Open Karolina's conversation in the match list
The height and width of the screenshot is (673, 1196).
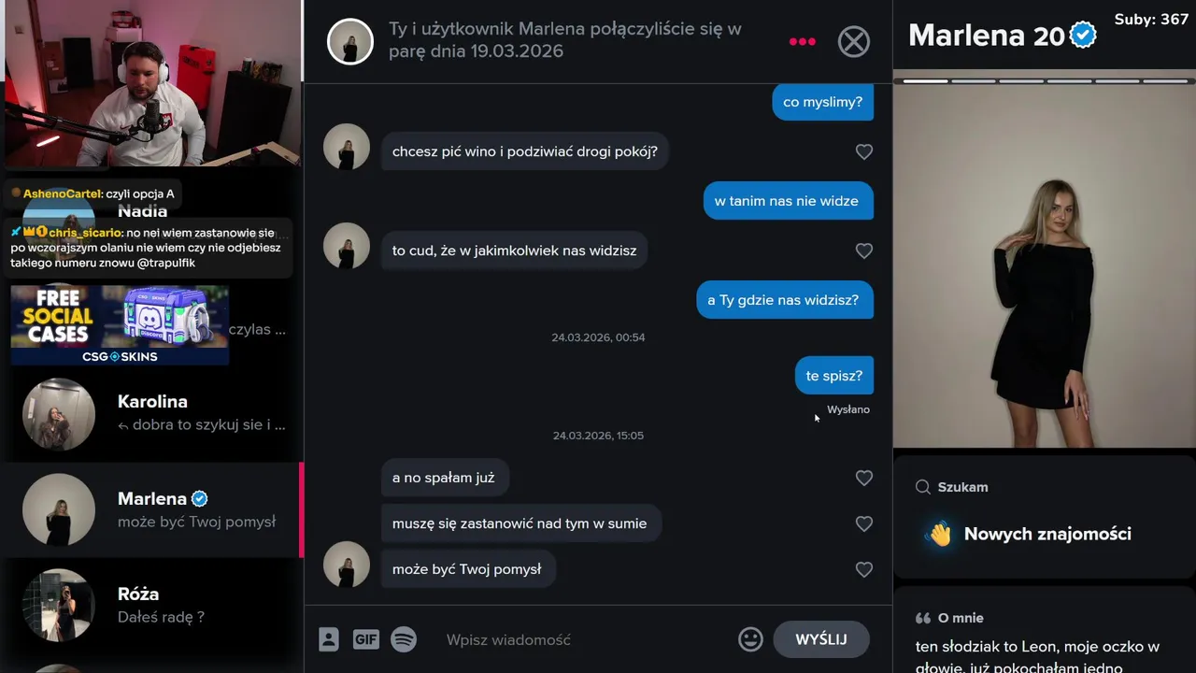coord(151,414)
